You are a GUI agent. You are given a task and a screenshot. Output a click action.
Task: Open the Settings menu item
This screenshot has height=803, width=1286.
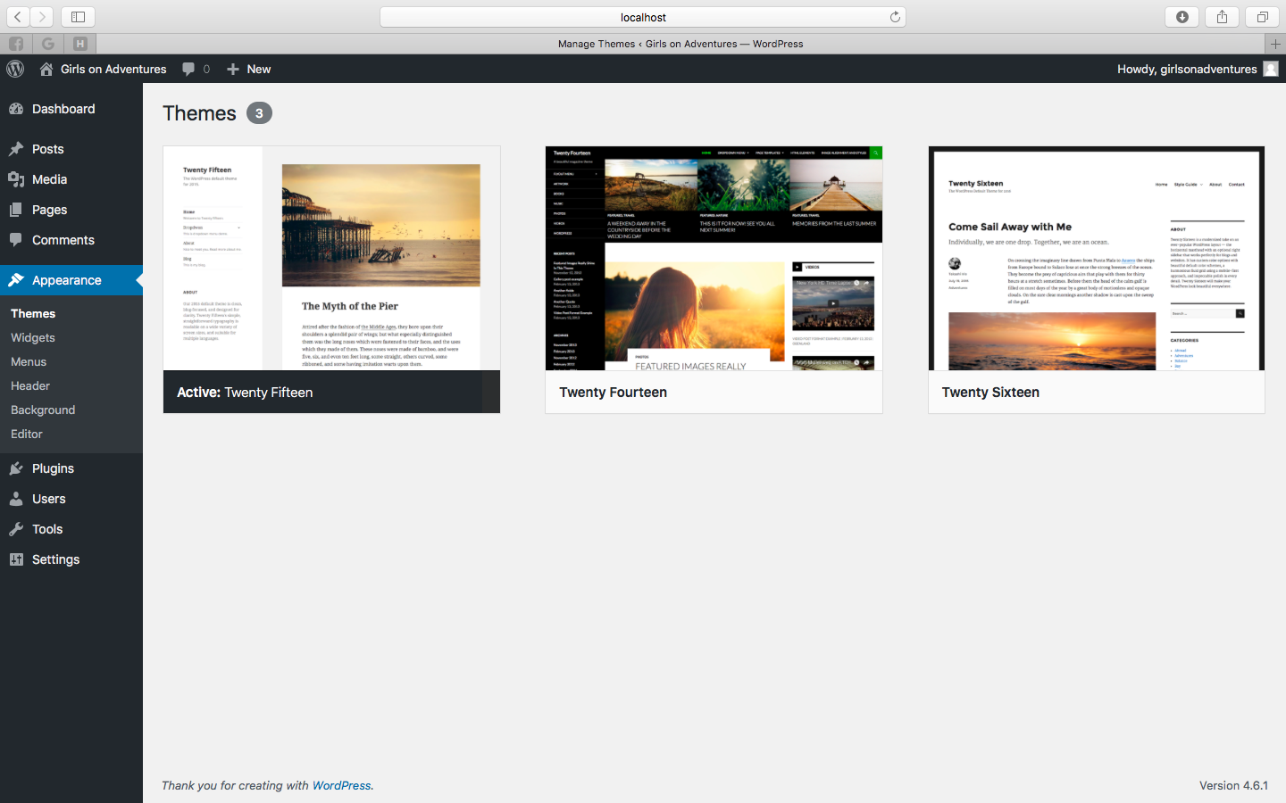[x=71, y=559]
